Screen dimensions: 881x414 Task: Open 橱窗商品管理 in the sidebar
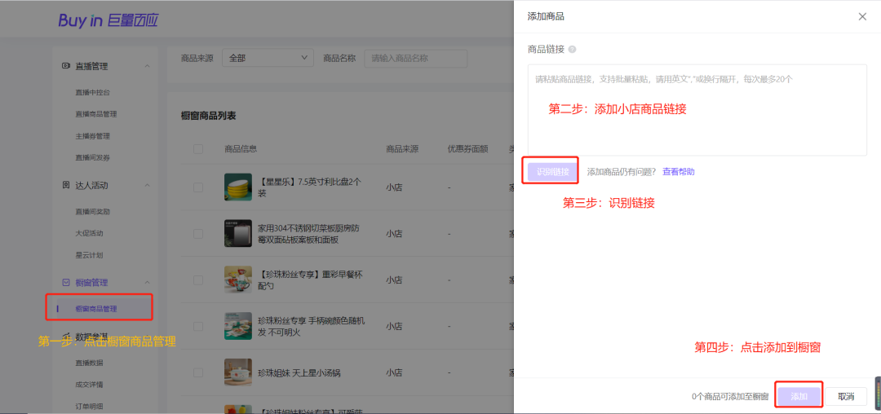[96, 309]
